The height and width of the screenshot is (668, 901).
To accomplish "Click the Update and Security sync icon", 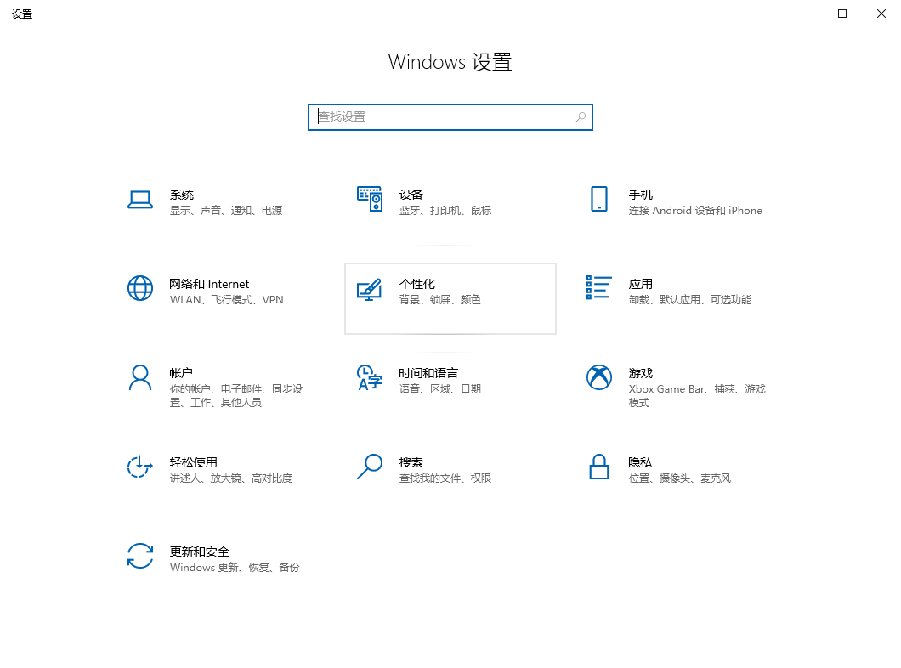I will tap(139, 556).
